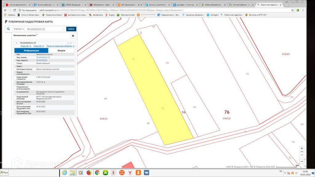Open the План КК link
This screenshot has height=177, width=315.
39,46
